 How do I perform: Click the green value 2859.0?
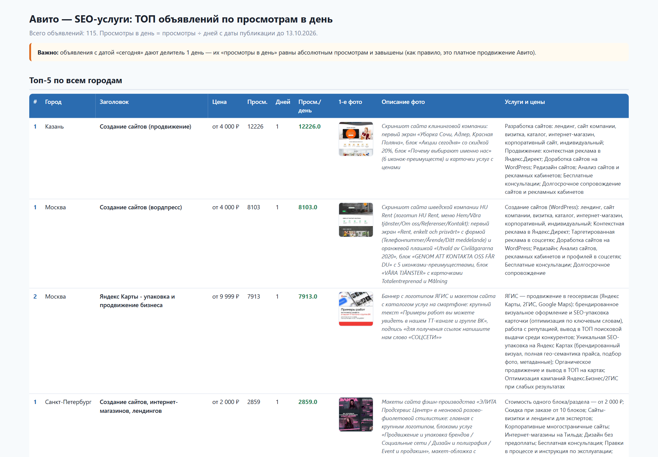pos(308,402)
